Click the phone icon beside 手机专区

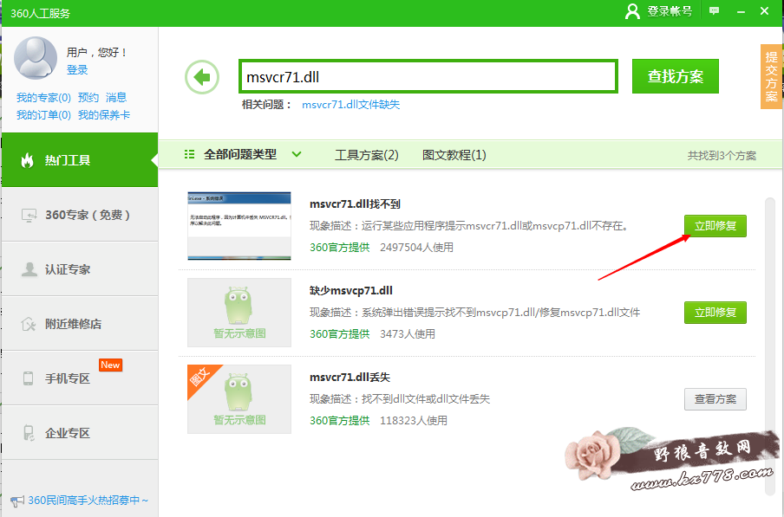pyautogui.click(x=29, y=378)
